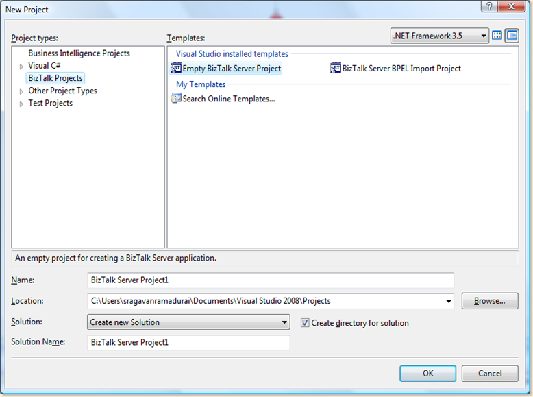This screenshot has width=533, height=397.
Task: Switch templates view to small icons
Action: click(x=512, y=36)
